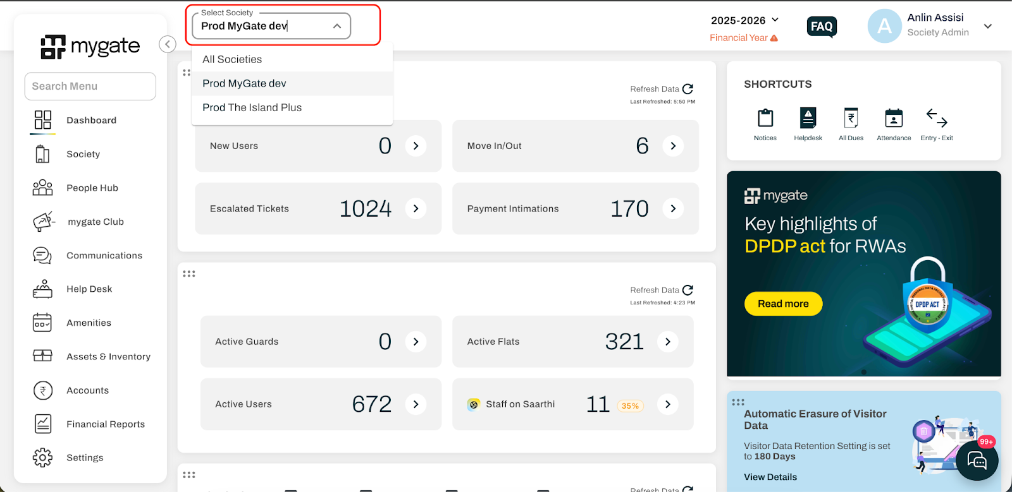Open Payment Intimations details arrow
This screenshot has width=1012, height=492.
pos(673,208)
